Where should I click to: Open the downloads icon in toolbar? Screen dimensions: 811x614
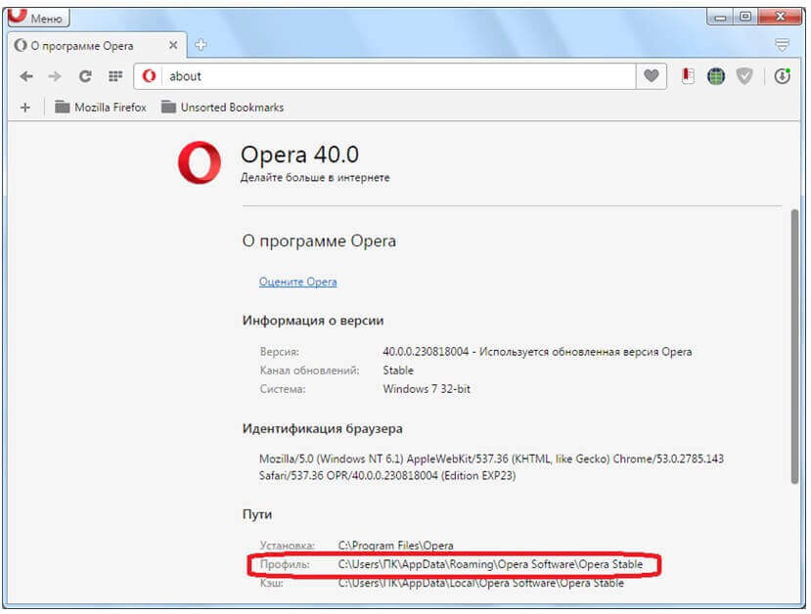[782, 76]
